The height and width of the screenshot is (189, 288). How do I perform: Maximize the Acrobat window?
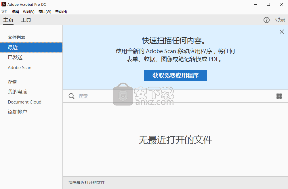268,4
